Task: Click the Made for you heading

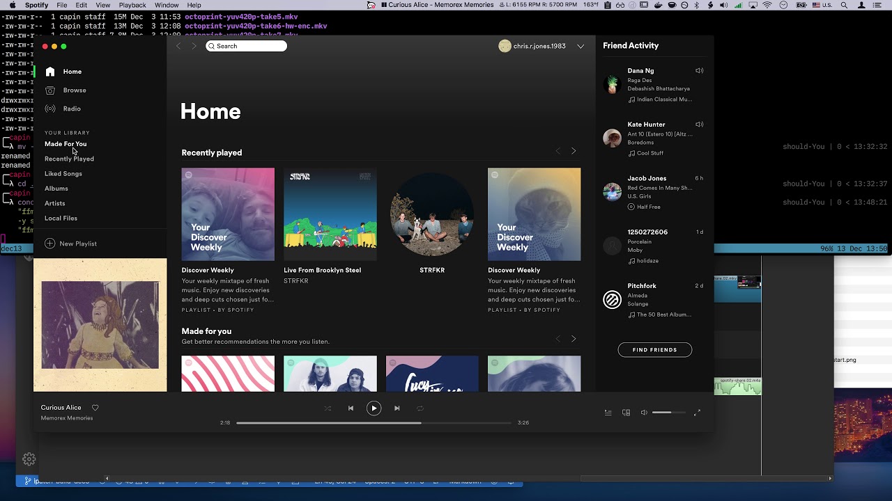Action: tap(206, 331)
